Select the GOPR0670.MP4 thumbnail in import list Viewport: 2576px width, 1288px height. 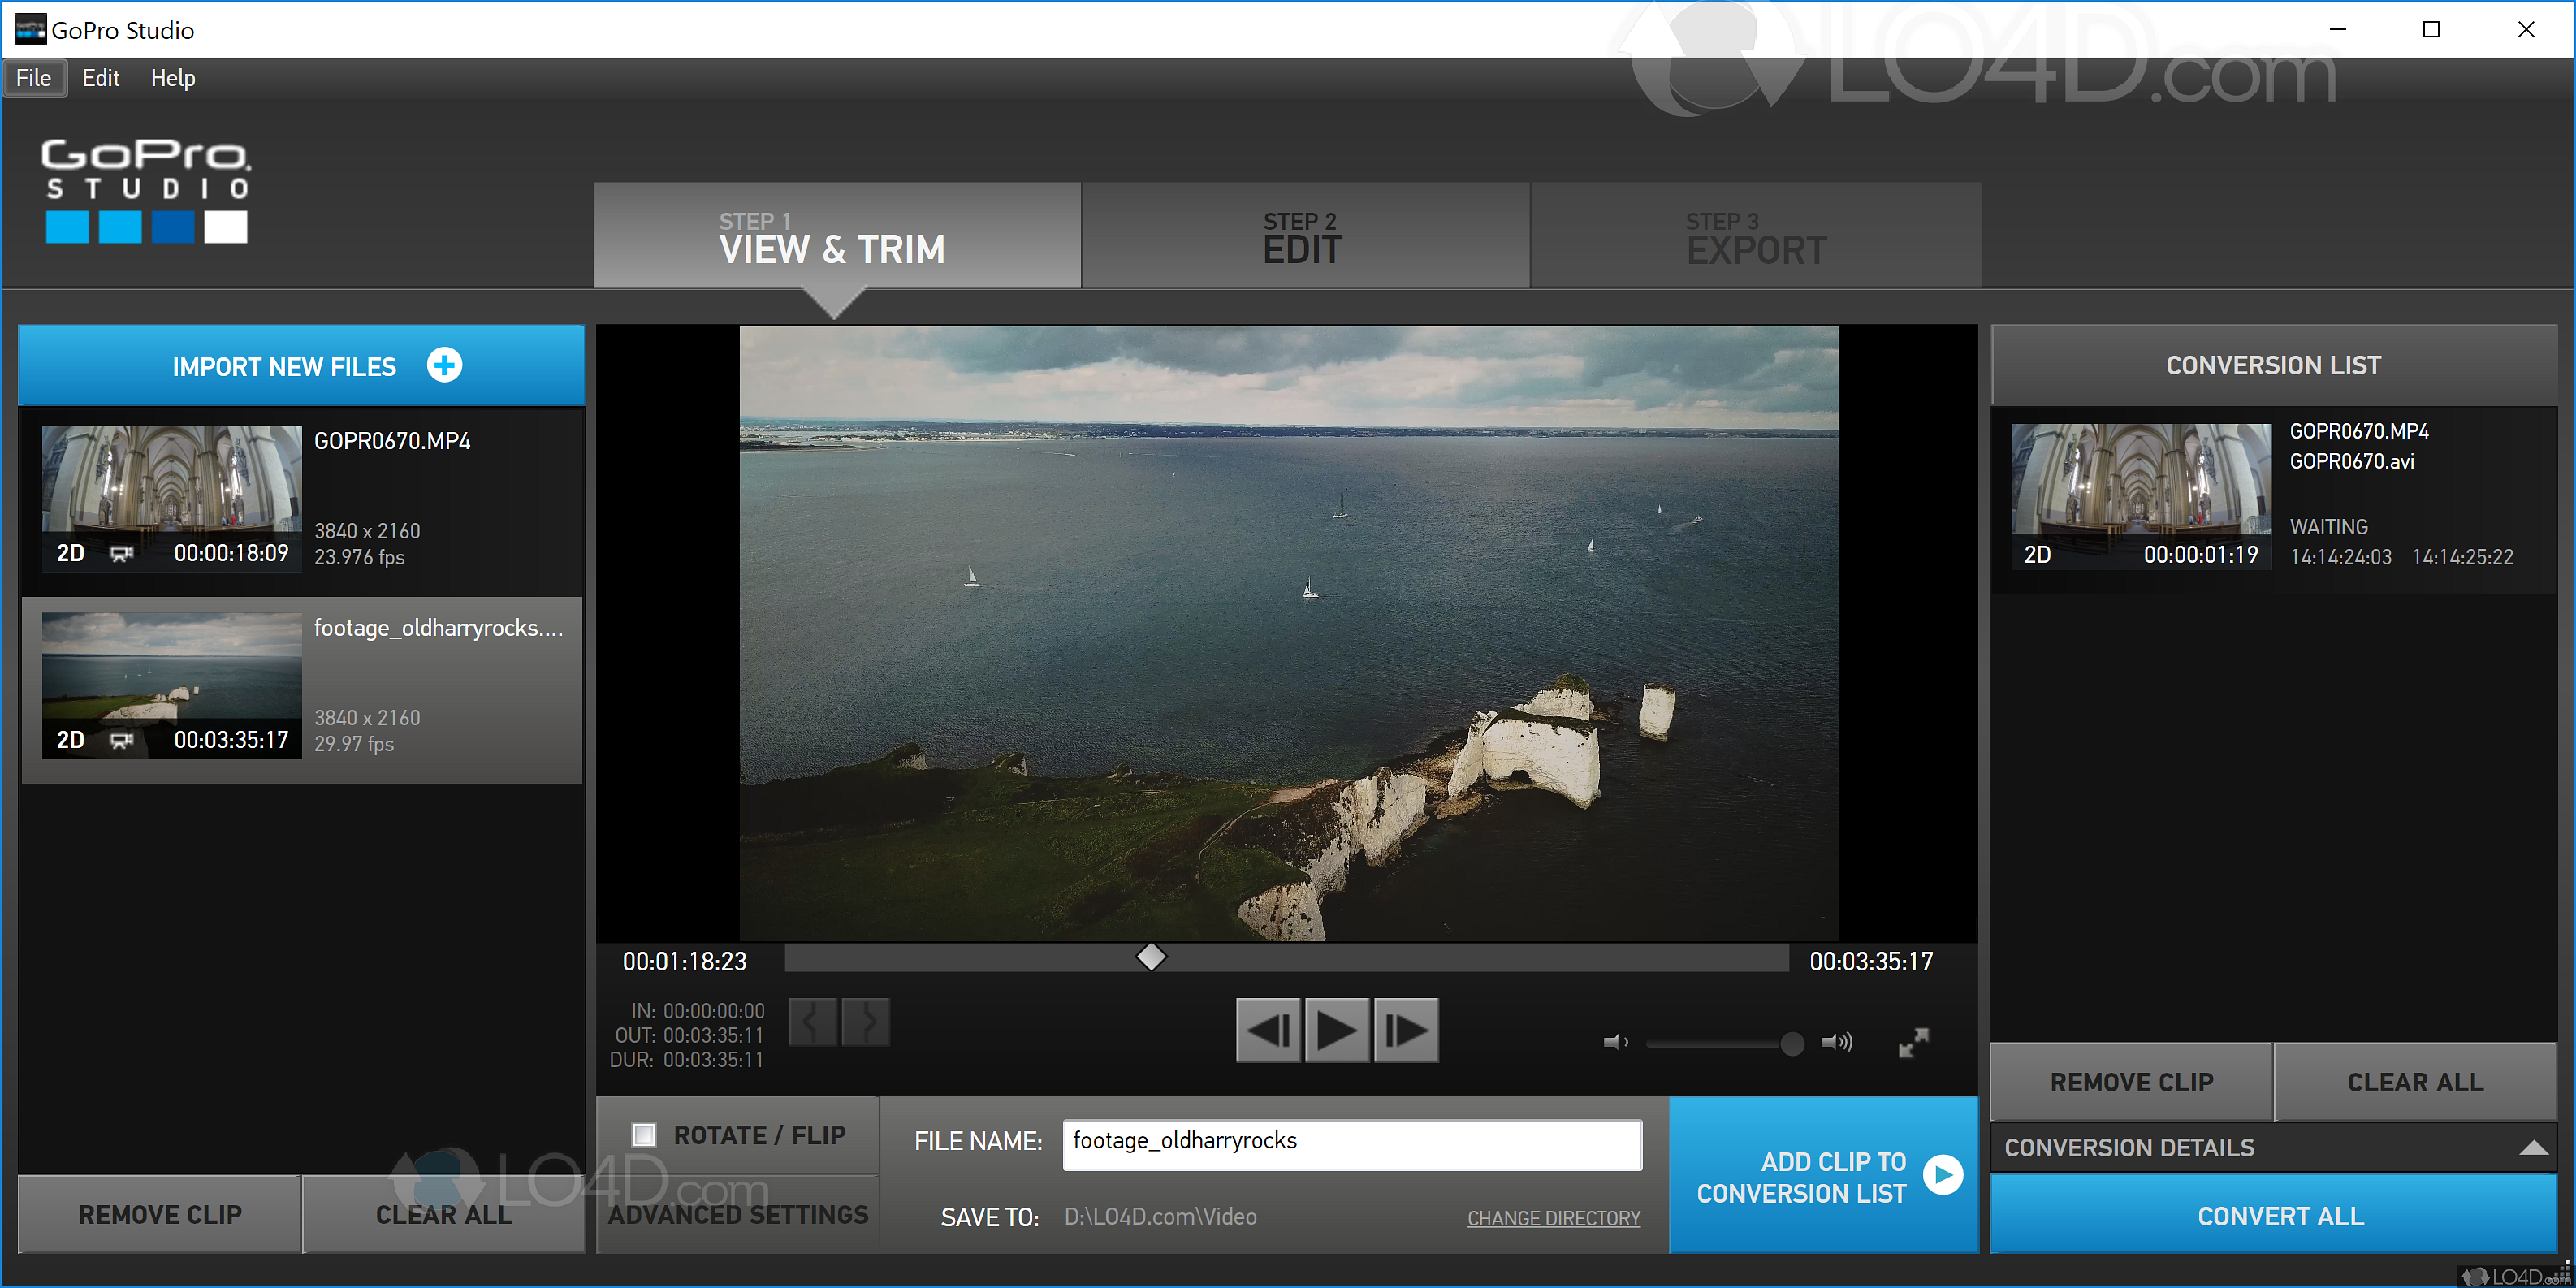171,497
